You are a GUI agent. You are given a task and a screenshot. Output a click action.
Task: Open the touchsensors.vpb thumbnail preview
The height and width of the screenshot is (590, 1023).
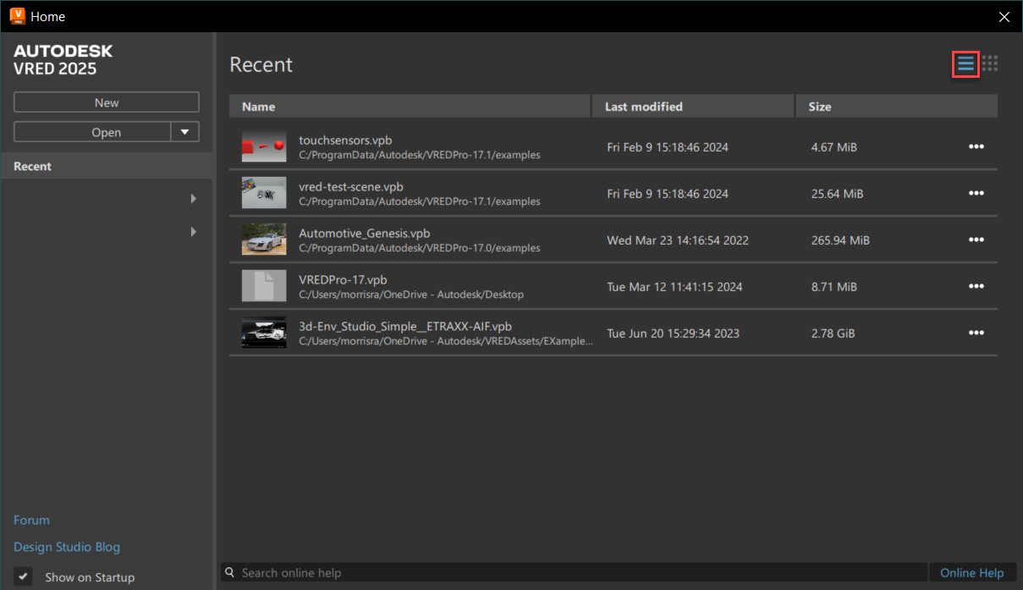click(x=264, y=146)
